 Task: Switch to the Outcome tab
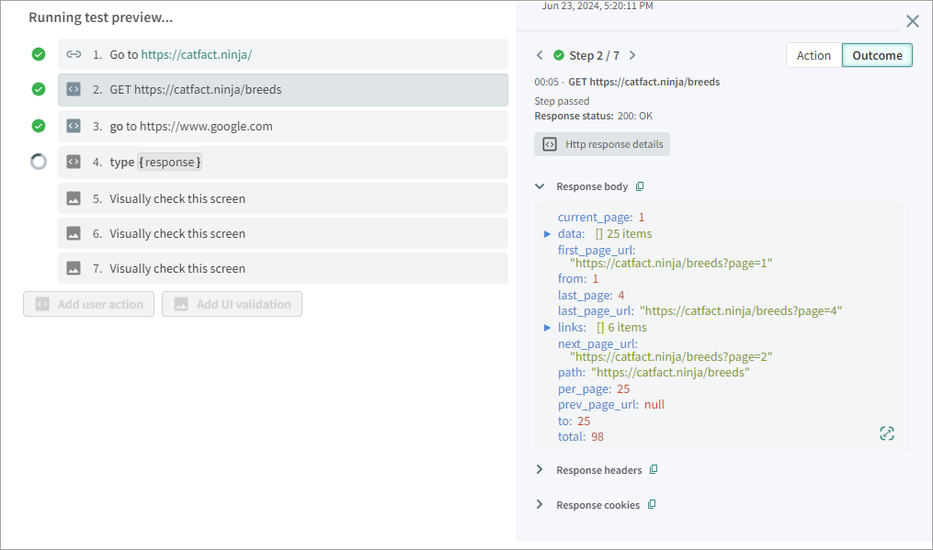[x=877, y=55]
